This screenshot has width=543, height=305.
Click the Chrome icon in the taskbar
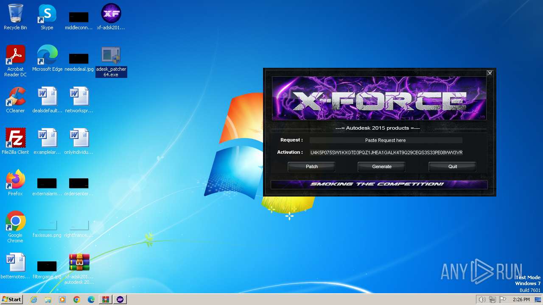coord(77,299)
